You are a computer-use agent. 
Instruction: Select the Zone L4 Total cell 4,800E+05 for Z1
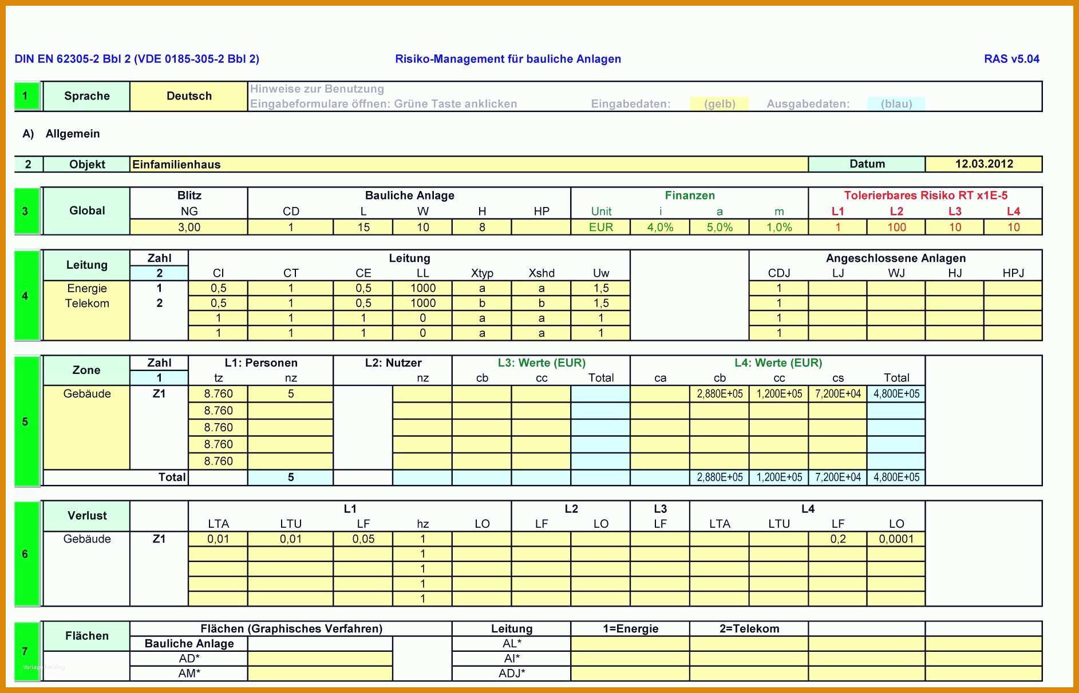tap(896, 394)
